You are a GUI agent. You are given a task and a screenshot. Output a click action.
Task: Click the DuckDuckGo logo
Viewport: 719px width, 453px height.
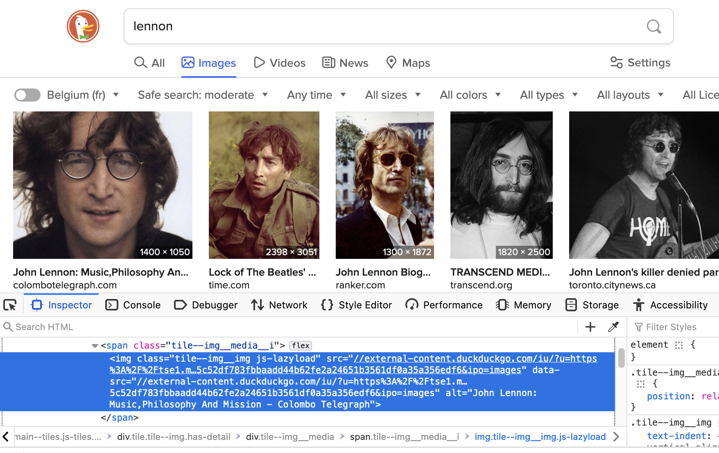tap(83, 26)
